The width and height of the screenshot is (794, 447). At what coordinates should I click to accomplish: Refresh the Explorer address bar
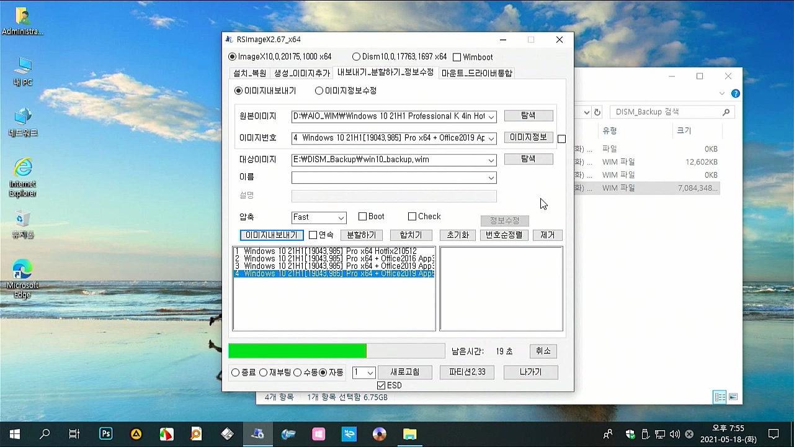tap(597, 112)
